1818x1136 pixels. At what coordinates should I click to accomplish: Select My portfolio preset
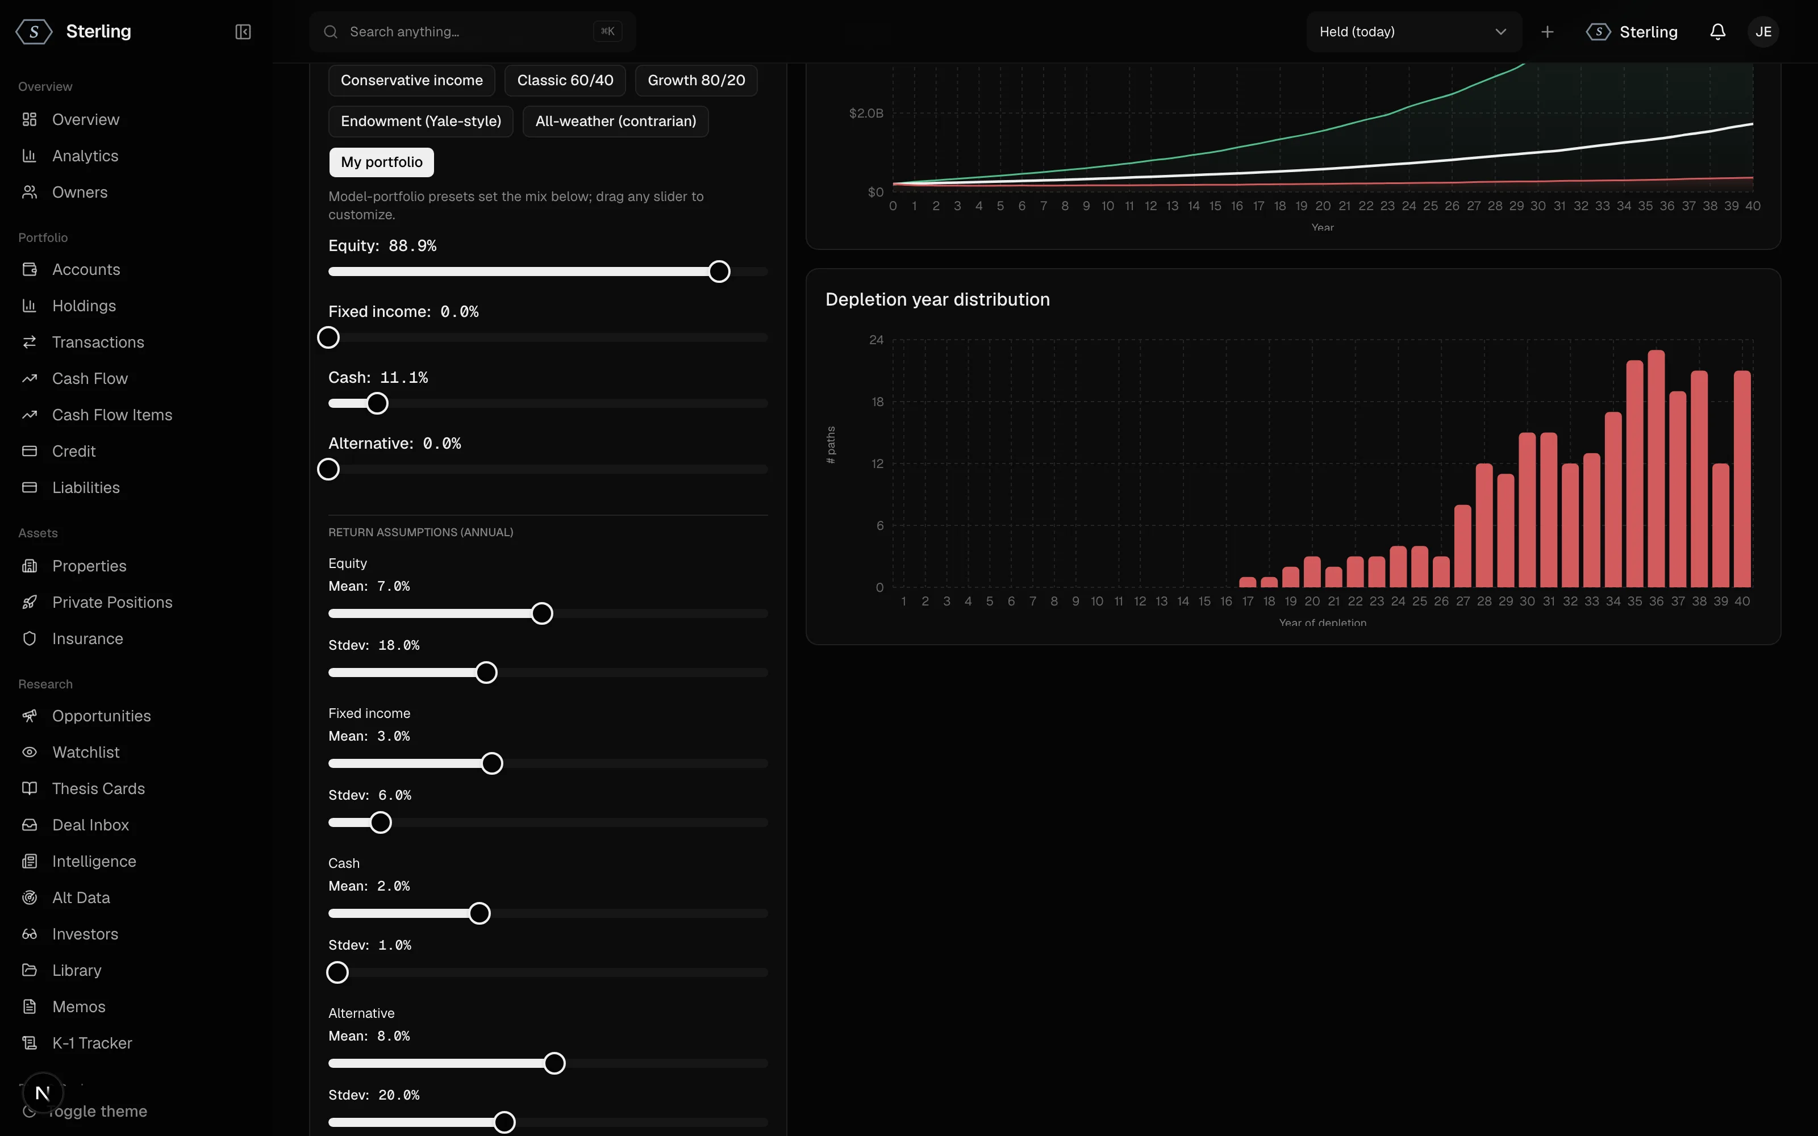382,162
